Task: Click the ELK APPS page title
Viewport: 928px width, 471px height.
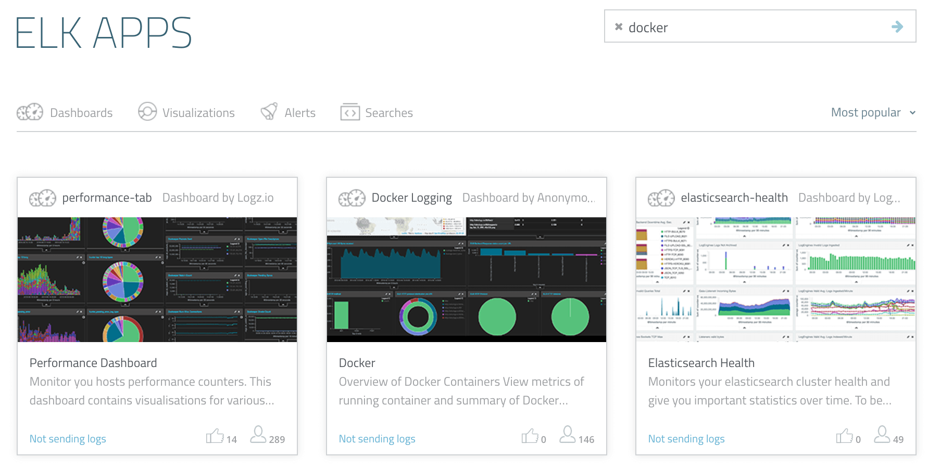Action: (x=104, y=33)
